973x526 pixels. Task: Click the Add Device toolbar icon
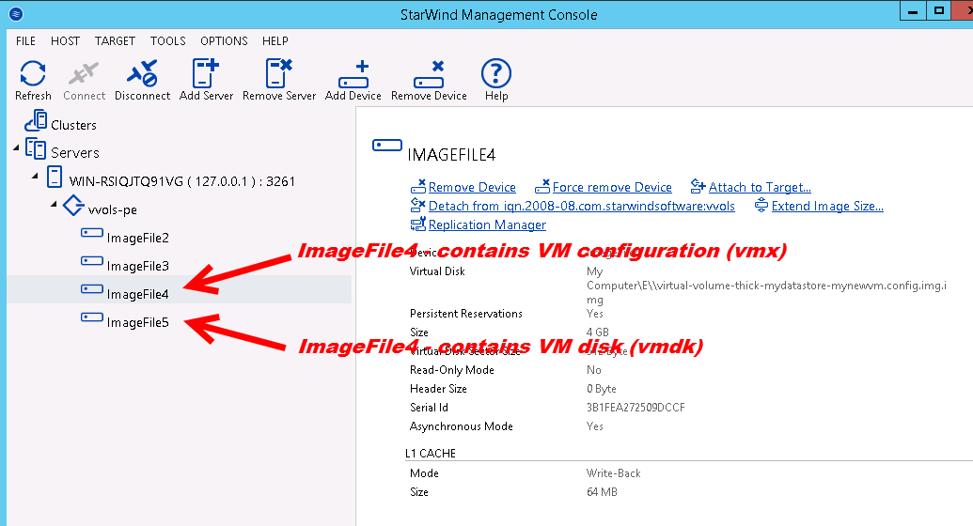(x=353, y=74)
